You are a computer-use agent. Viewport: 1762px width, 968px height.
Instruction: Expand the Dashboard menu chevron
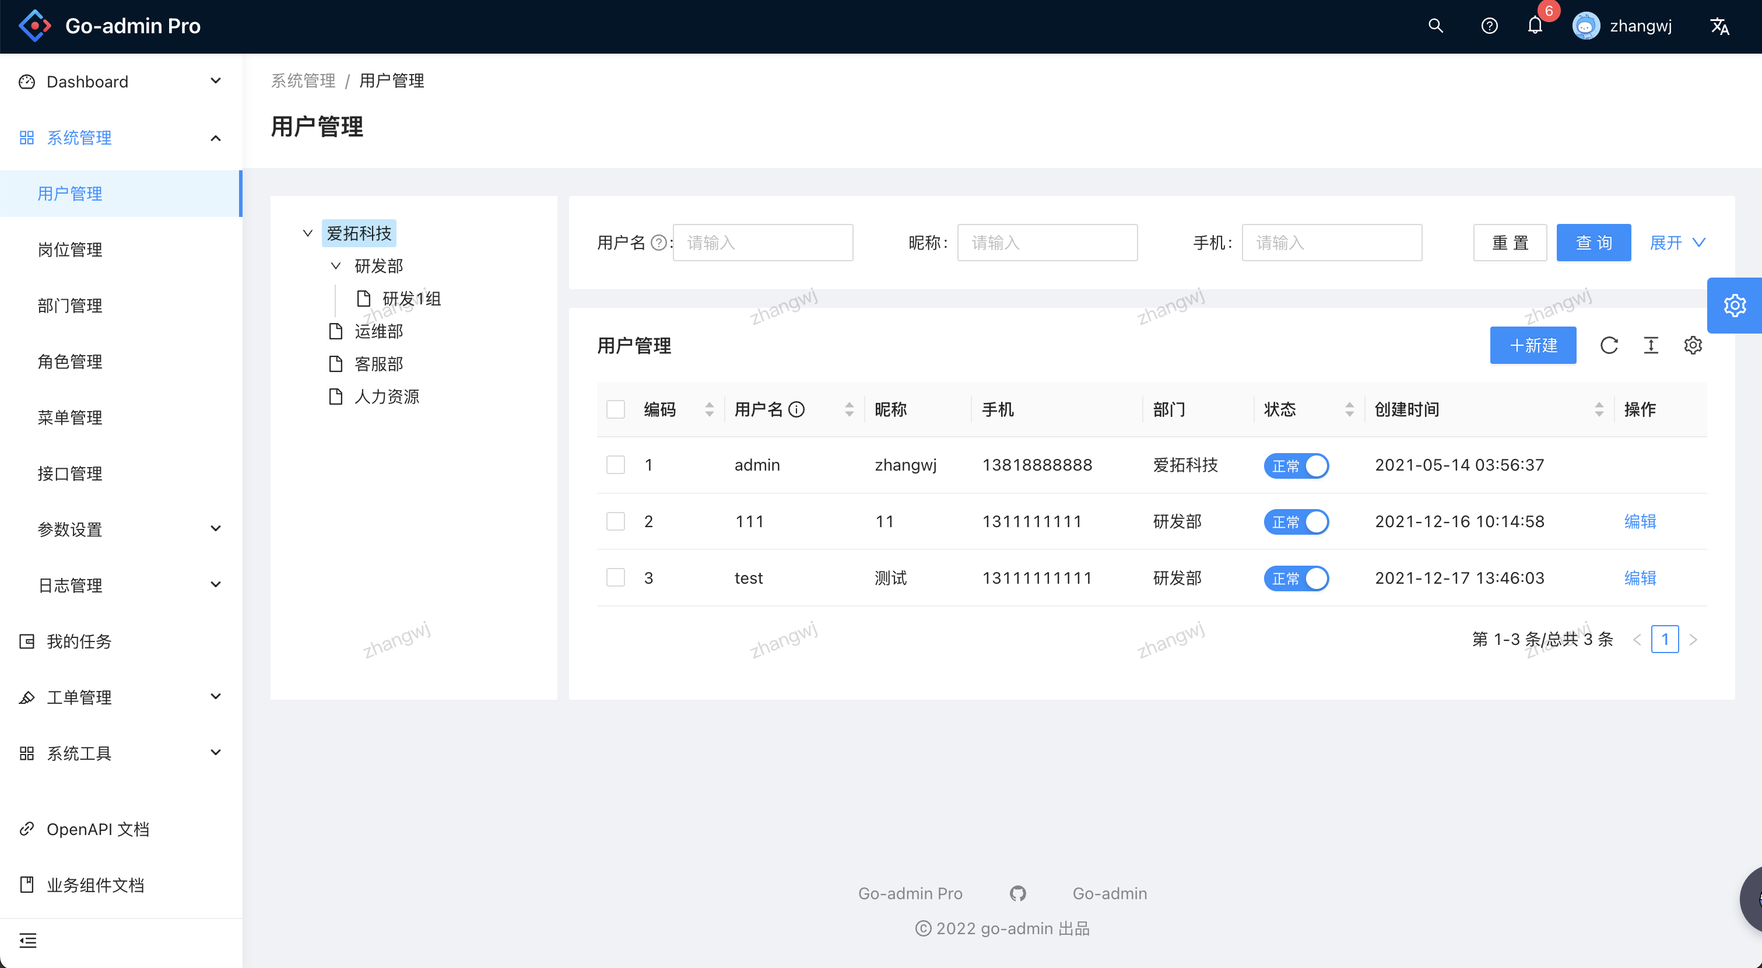point(216,80)
